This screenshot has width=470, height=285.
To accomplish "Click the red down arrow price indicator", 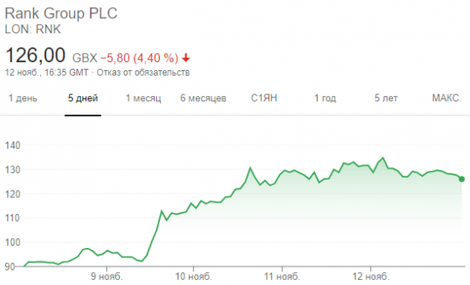I will click(x=186, y=57).
